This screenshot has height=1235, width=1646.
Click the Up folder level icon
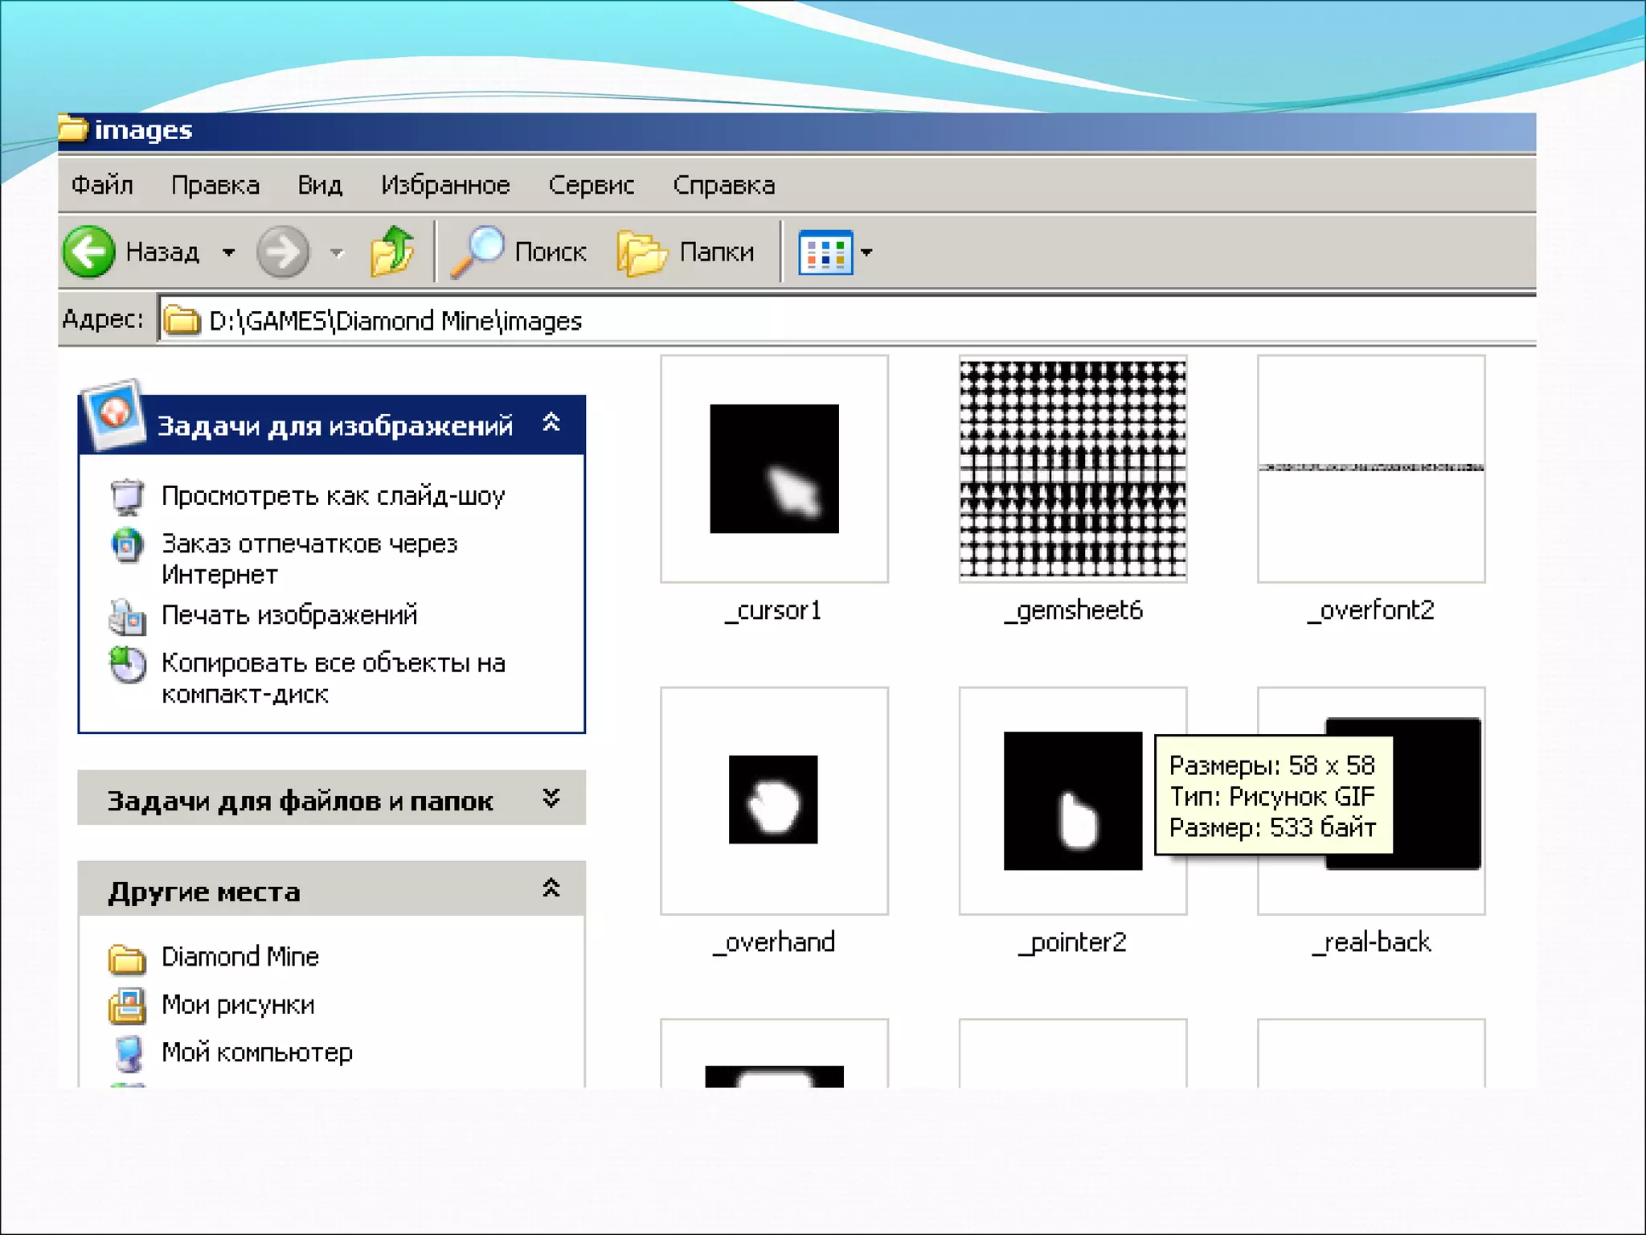coord(391,252)
